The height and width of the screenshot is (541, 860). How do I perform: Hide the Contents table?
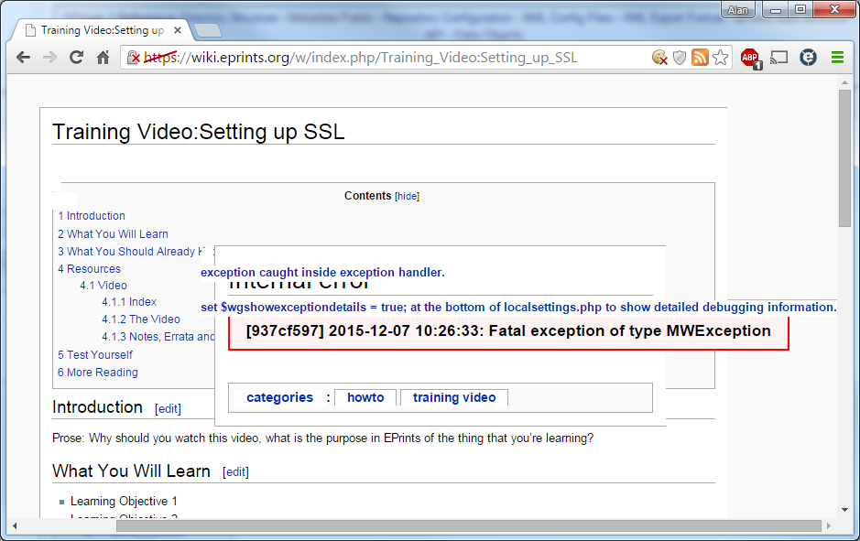click(x=407, y=196)
